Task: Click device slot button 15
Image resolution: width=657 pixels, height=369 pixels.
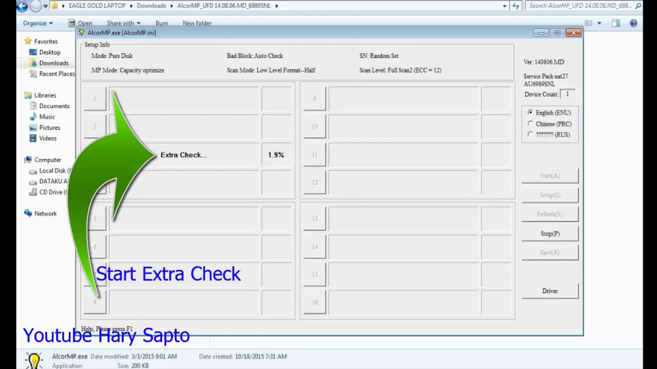Action: click(315, 275)
